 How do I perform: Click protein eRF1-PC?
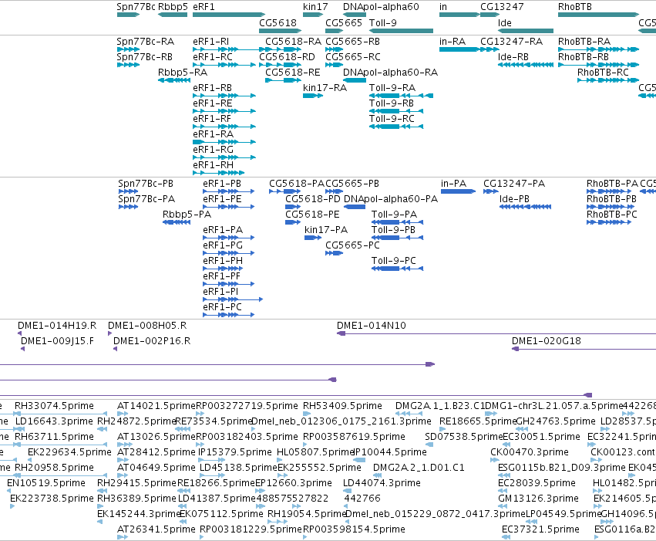(x=229, y=315)
